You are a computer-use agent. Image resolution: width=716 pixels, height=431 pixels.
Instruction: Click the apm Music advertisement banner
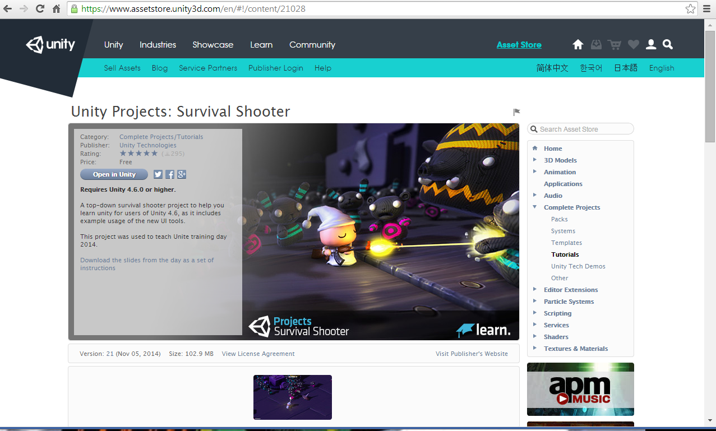click(x=580, y=389)
